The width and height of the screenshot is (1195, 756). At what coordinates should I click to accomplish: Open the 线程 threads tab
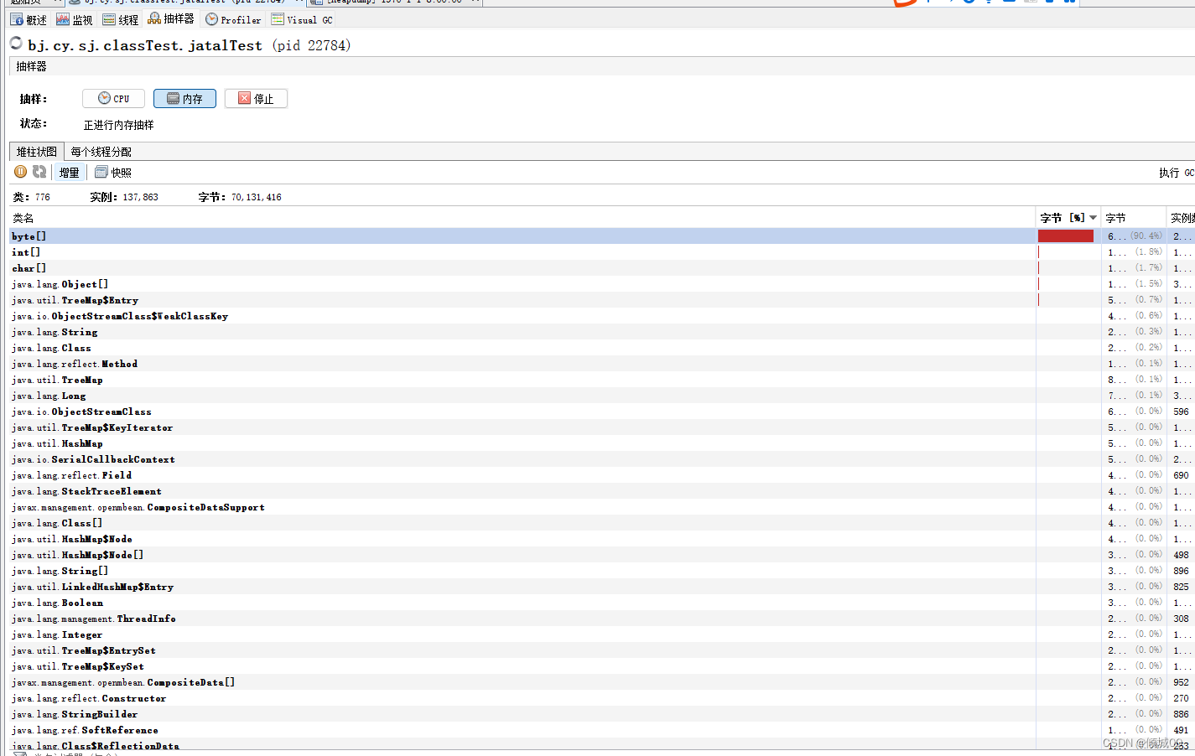pyautogui.click(x=121, y=19)
